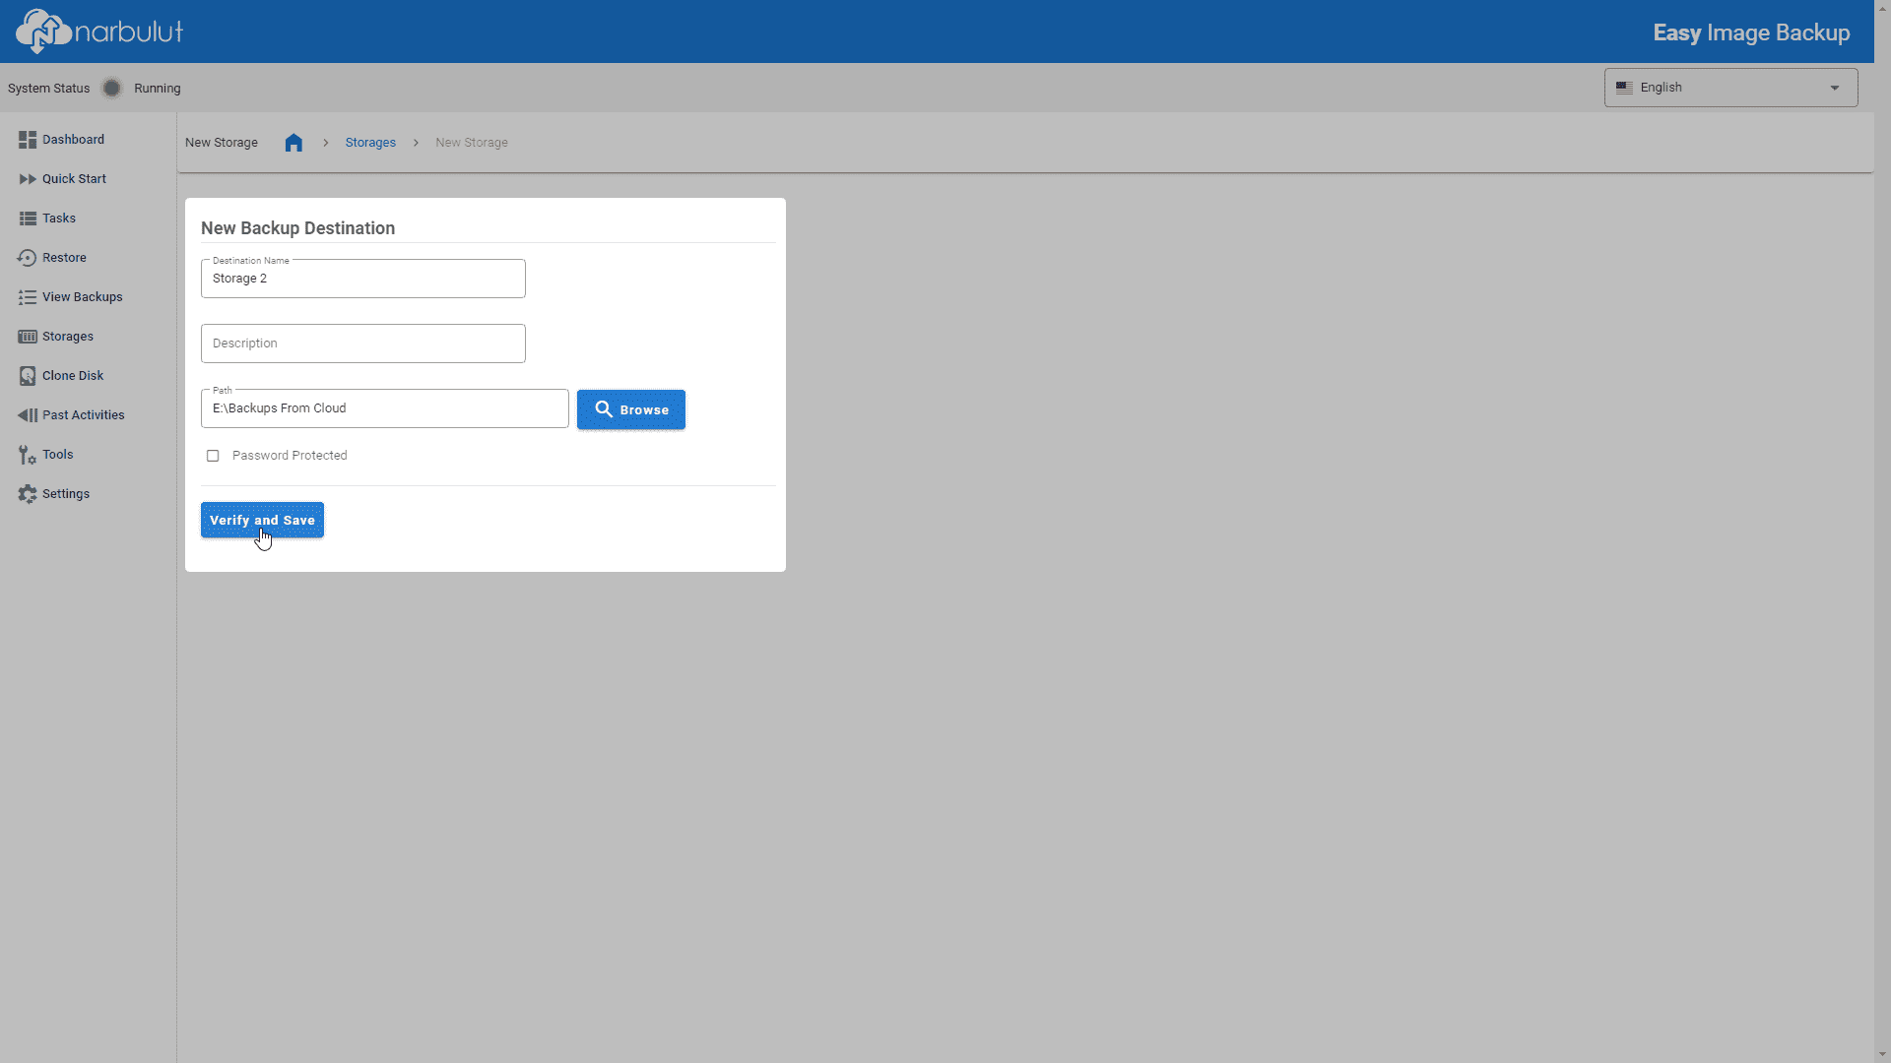Screen dimensions: 1891x1063
Task: Click the Dashboard grid icon in sidebar
Action: [28, 140]
